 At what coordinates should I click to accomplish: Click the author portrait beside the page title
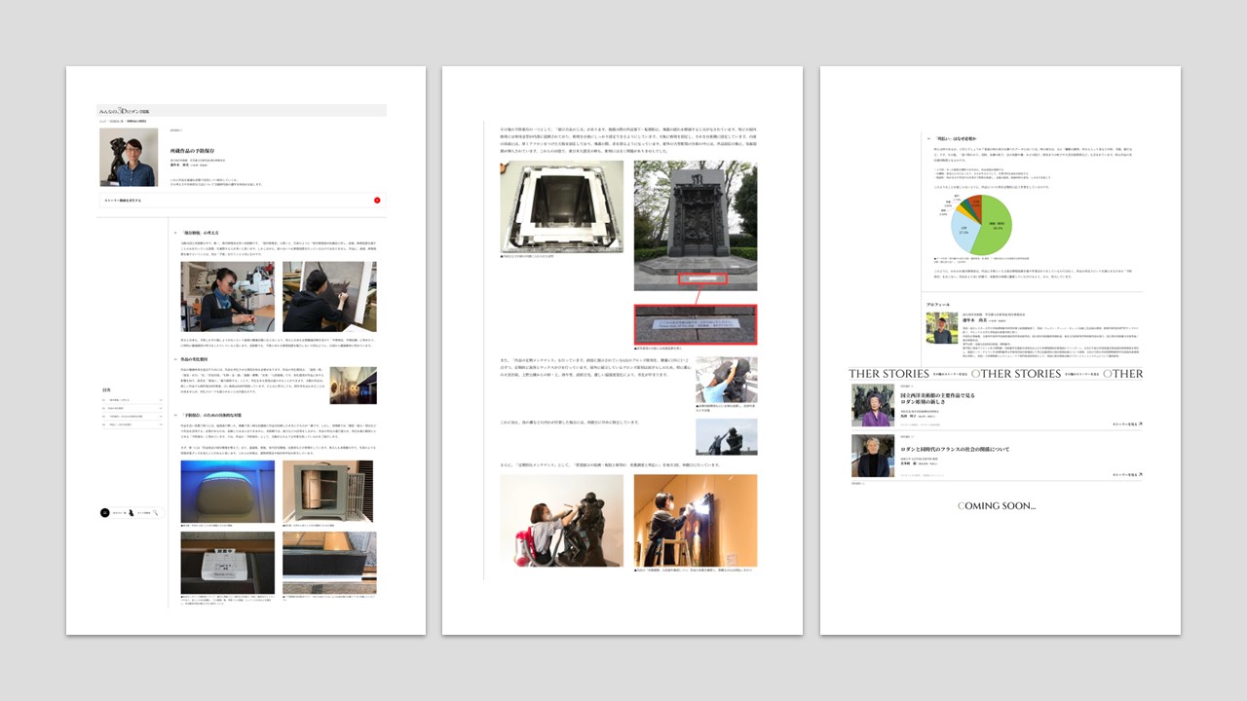coord(129,157)
